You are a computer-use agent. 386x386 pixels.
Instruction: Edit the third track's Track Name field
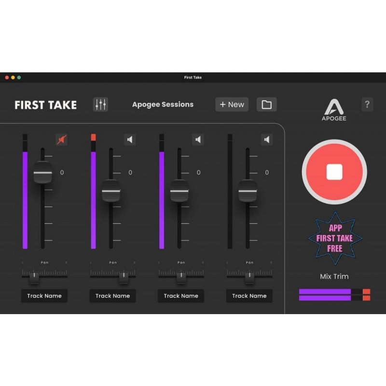181,296
